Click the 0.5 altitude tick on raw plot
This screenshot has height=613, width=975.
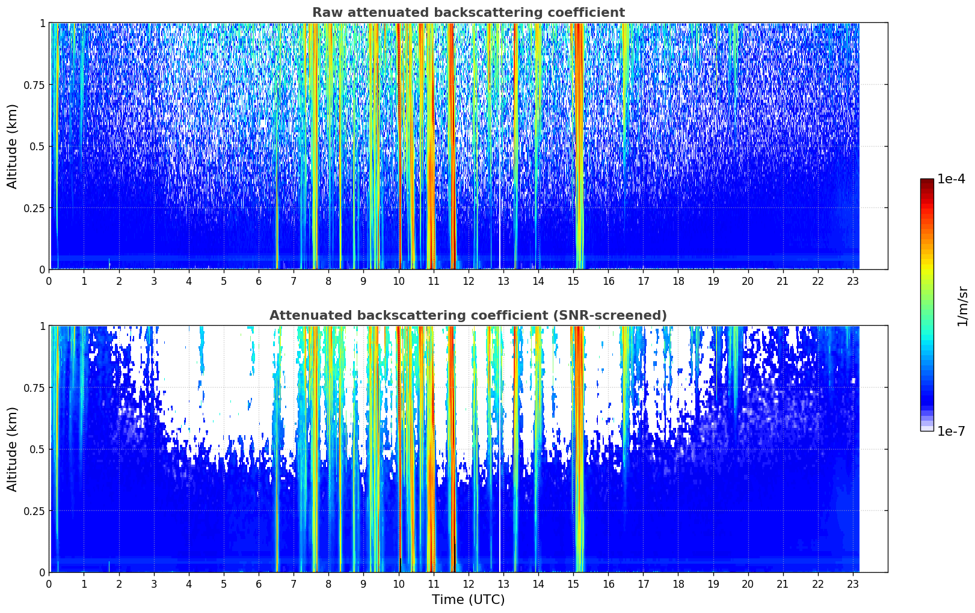click(x=37, y=146)
